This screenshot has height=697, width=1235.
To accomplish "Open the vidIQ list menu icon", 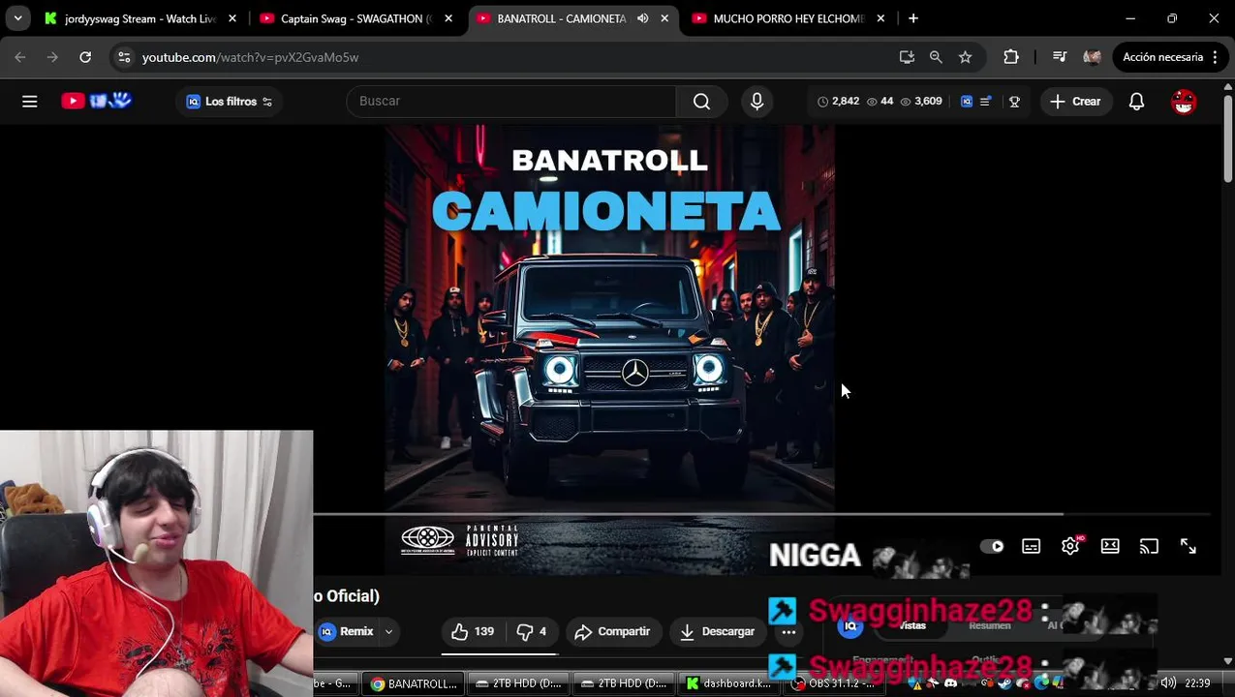I will 985,101.
